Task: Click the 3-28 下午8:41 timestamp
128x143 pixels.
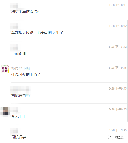Action: pos(118,5)
